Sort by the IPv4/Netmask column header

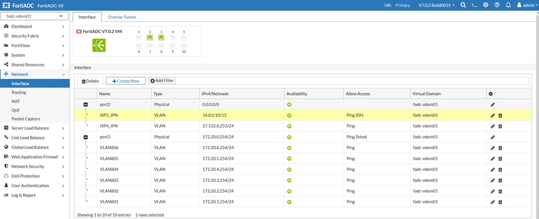(x=241, y=94)
